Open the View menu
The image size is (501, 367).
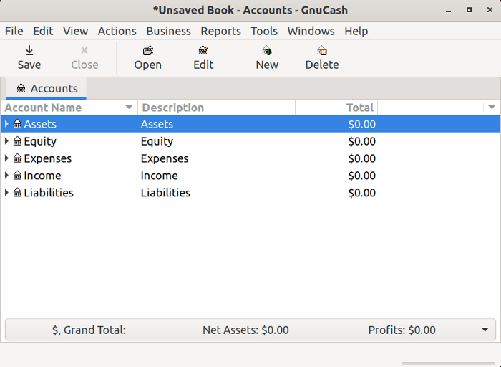(x=75, y=31)
